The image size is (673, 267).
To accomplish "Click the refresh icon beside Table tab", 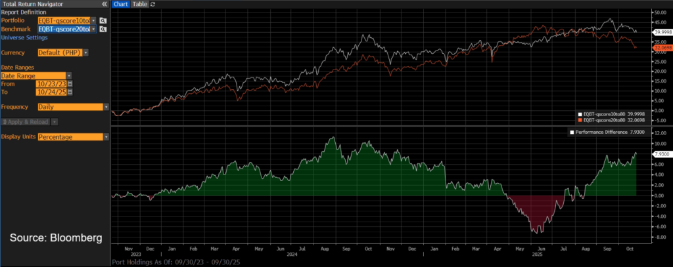I will click(153, 4).
